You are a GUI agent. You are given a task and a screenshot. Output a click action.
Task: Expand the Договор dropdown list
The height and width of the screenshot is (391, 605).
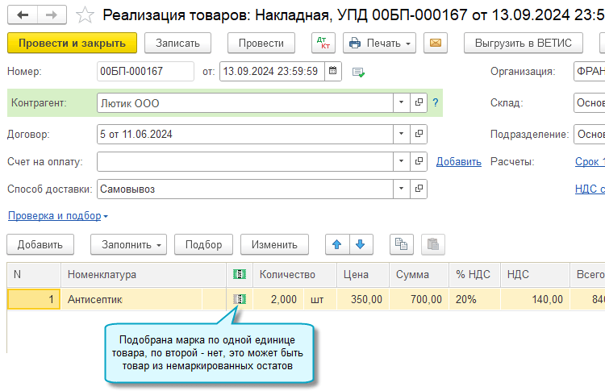[x=401, y=134]
